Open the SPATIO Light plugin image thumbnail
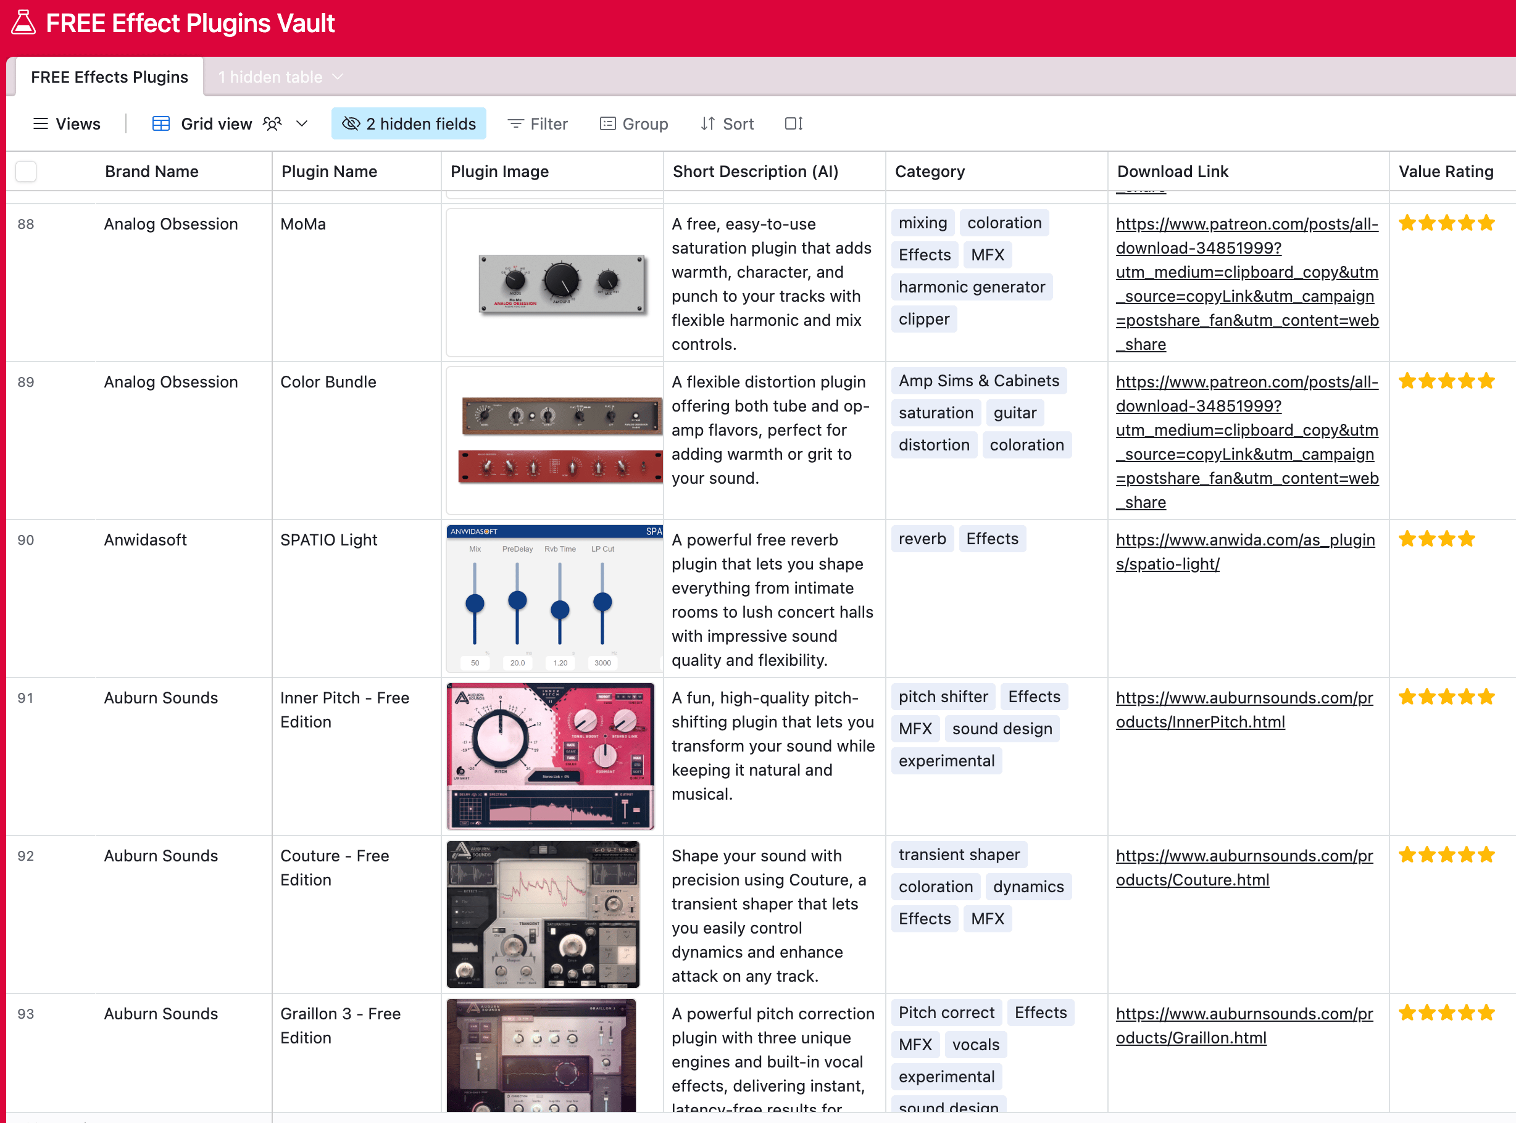This screenshot has height=1123, width=1516. tap(554, 598)
